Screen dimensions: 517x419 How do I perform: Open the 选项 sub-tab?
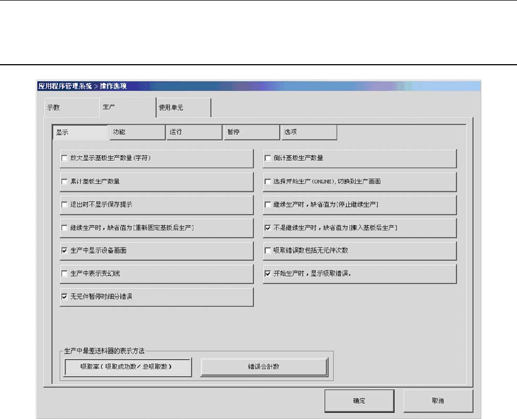click(x=309, y=132)
